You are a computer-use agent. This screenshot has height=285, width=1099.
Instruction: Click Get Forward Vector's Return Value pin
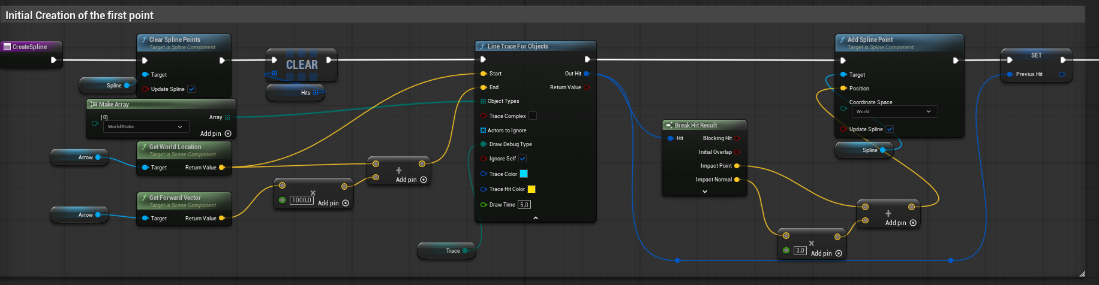coord(221,219)
